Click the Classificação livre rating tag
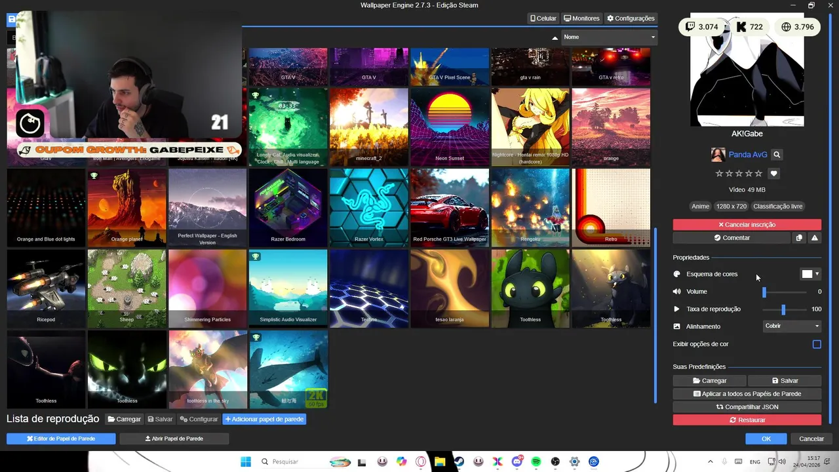This screenshot has height=472, width=839. (x=777, y=206)
